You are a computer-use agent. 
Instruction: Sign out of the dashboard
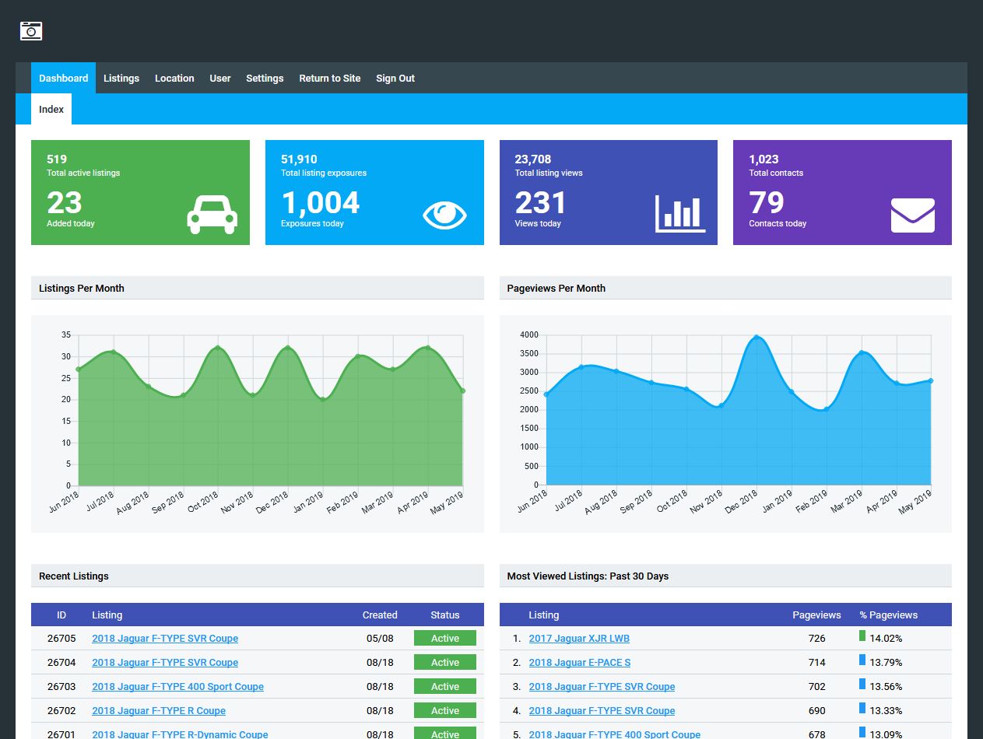pyautogui.click(x=395, y=79)
